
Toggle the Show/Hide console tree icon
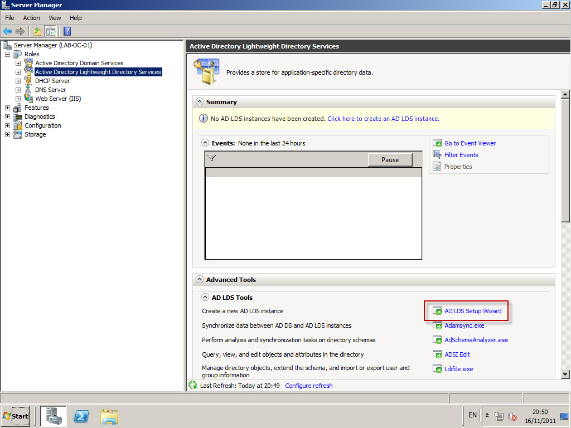pyautogui.click(x=51, y=32)
